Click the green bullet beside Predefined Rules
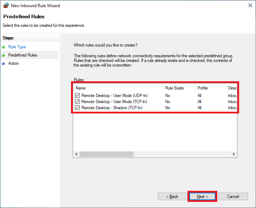The image size is (256, 208). click(4, 55)
